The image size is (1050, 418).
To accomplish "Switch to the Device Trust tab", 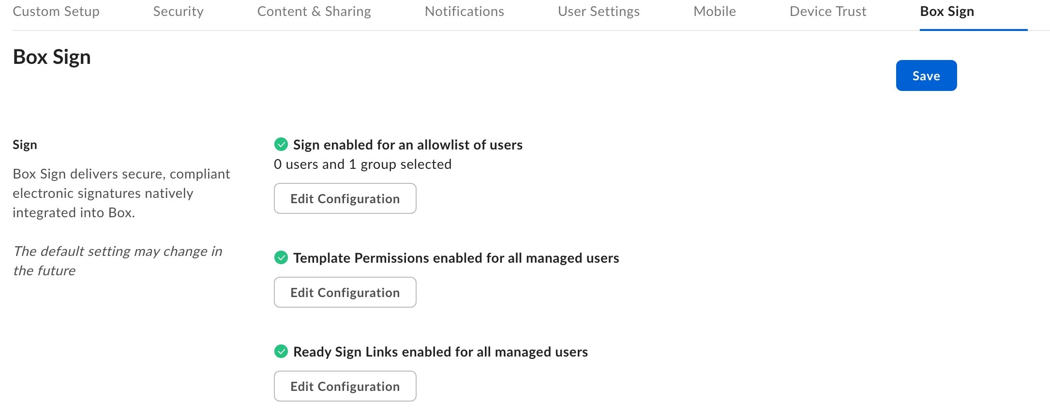I will (x=827, y=11).
